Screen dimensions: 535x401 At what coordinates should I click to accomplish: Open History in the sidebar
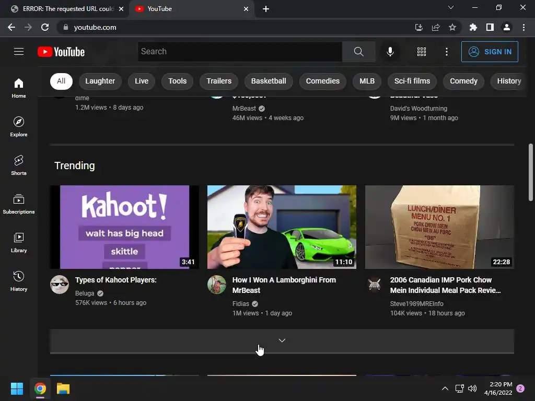[19, 280]
